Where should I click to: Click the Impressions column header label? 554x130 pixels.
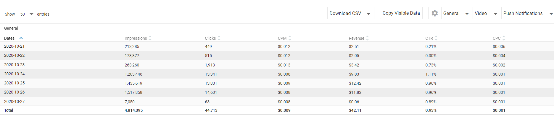pos(136,38)
